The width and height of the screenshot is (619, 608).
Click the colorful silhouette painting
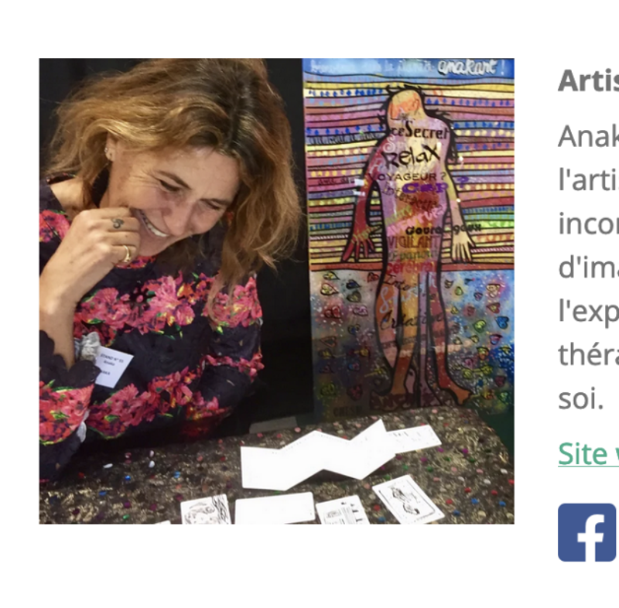(x=409, y=237)
